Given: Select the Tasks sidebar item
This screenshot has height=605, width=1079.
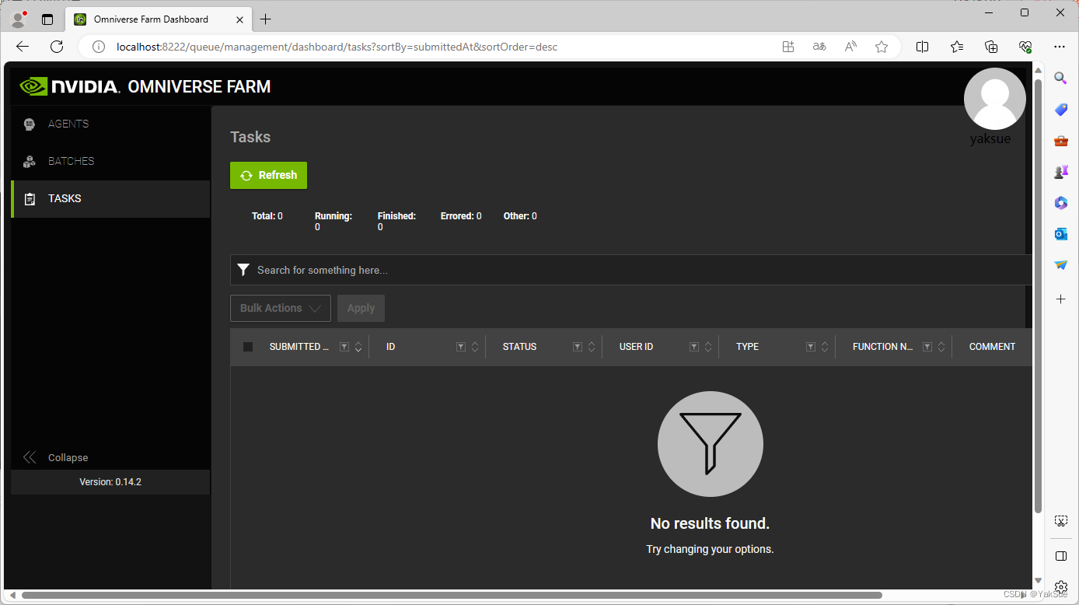Looking at the screenshot, I should (x=110, y=199).
